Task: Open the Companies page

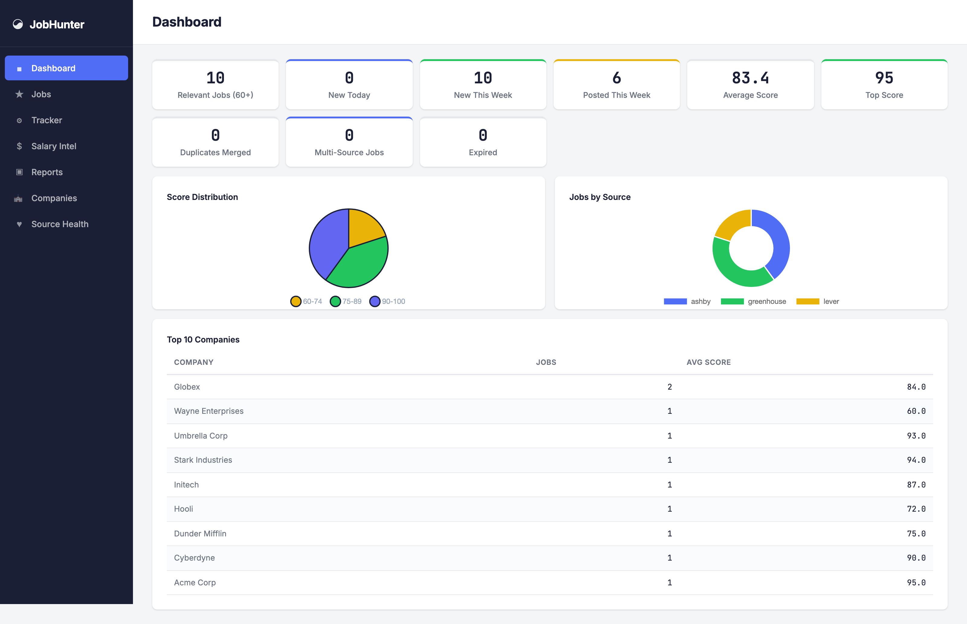Action: pyautogui.click(x=66, y=198)
